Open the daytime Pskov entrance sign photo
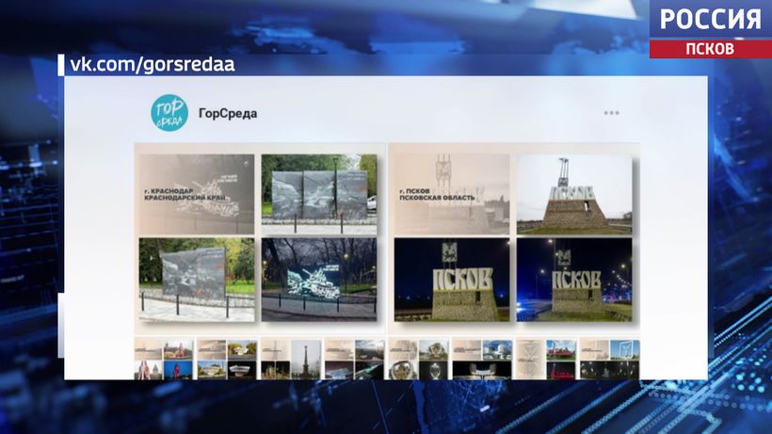 573,193
